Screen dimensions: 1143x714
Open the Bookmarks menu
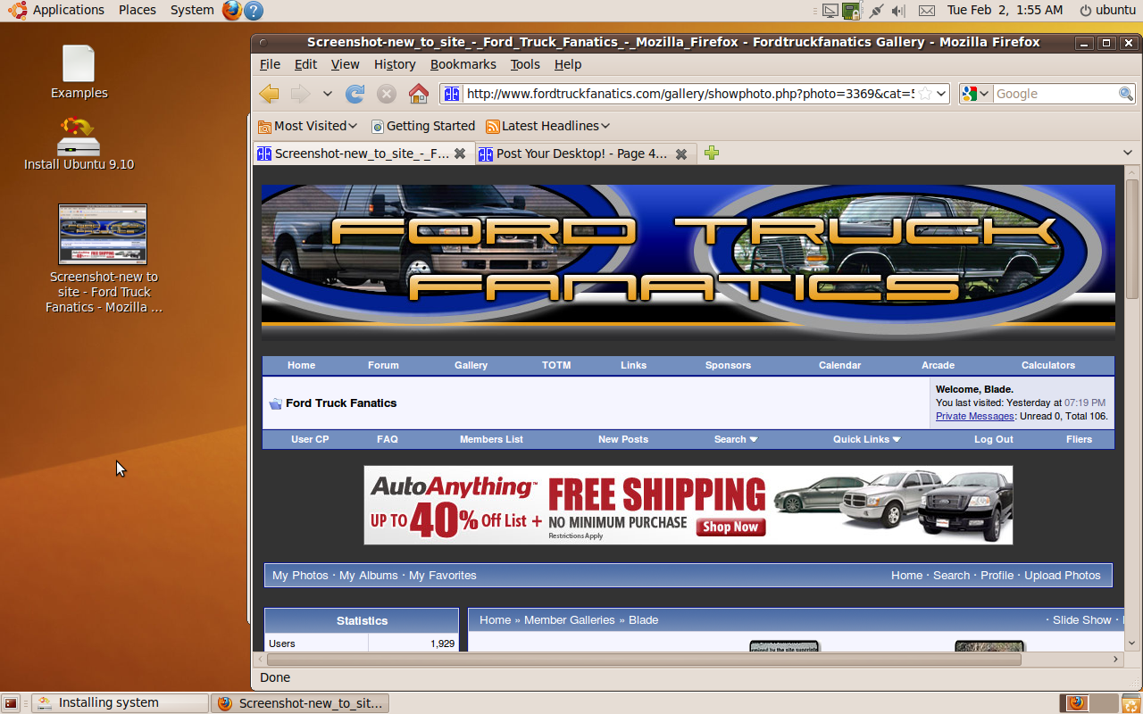pos(463,64)
